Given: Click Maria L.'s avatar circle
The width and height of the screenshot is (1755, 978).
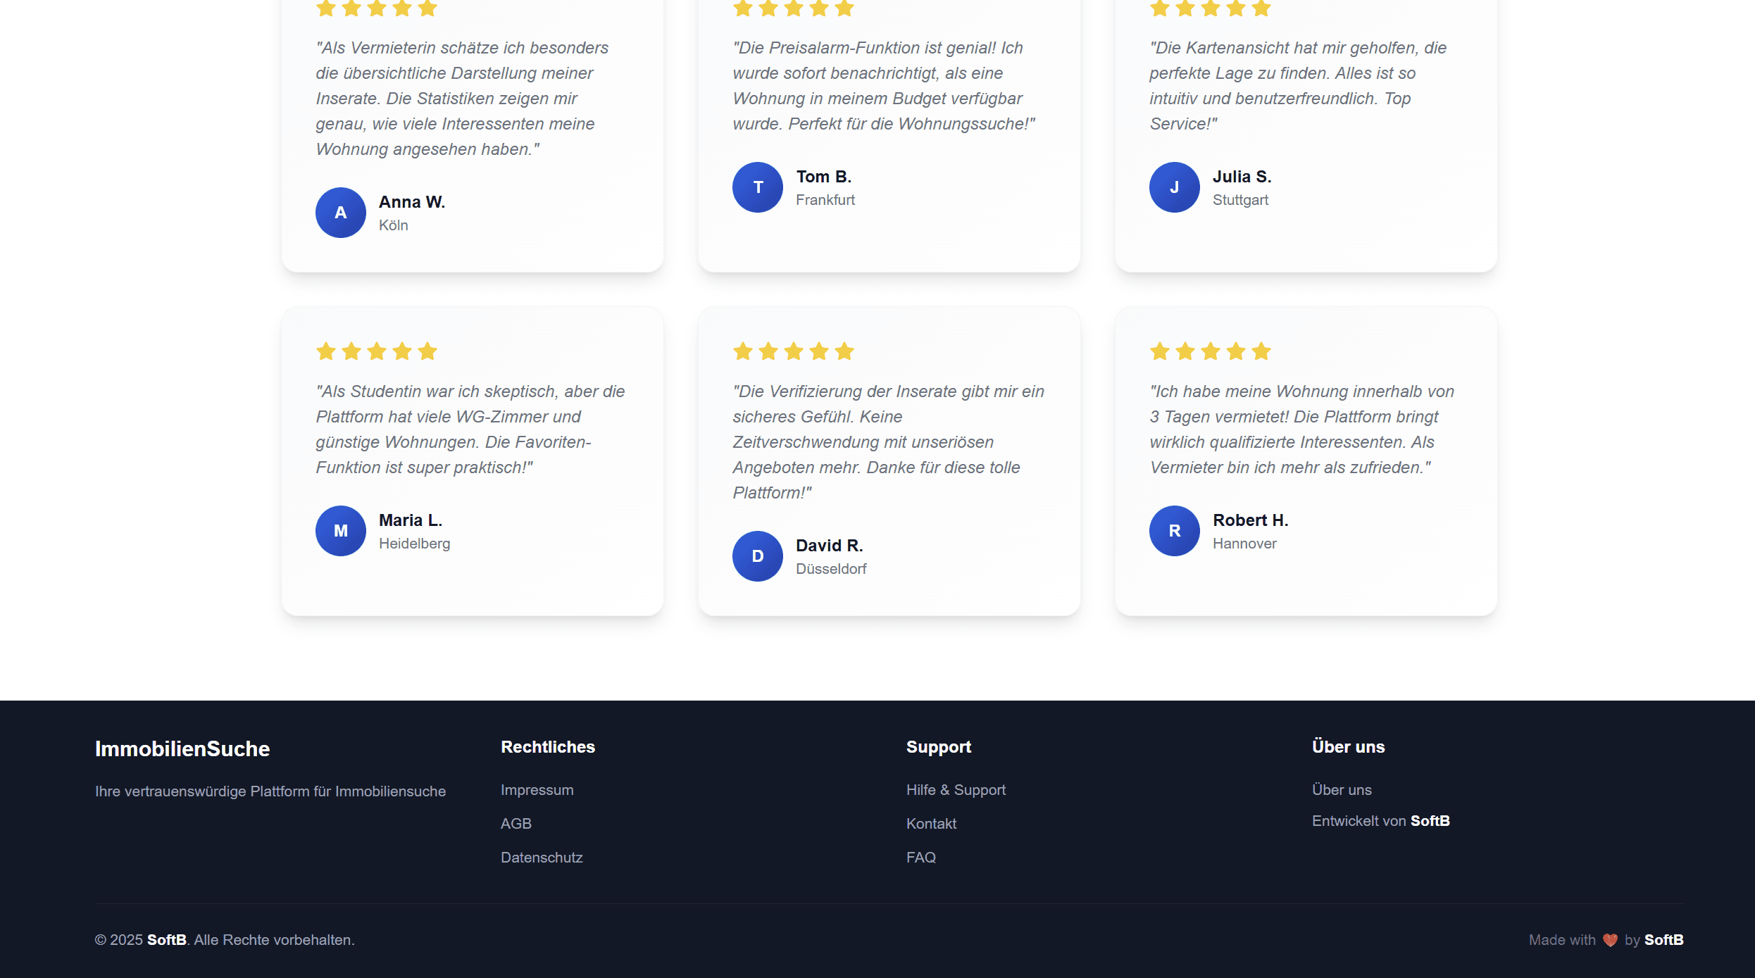Looking at the screenshot, I should tap(341, 531).
